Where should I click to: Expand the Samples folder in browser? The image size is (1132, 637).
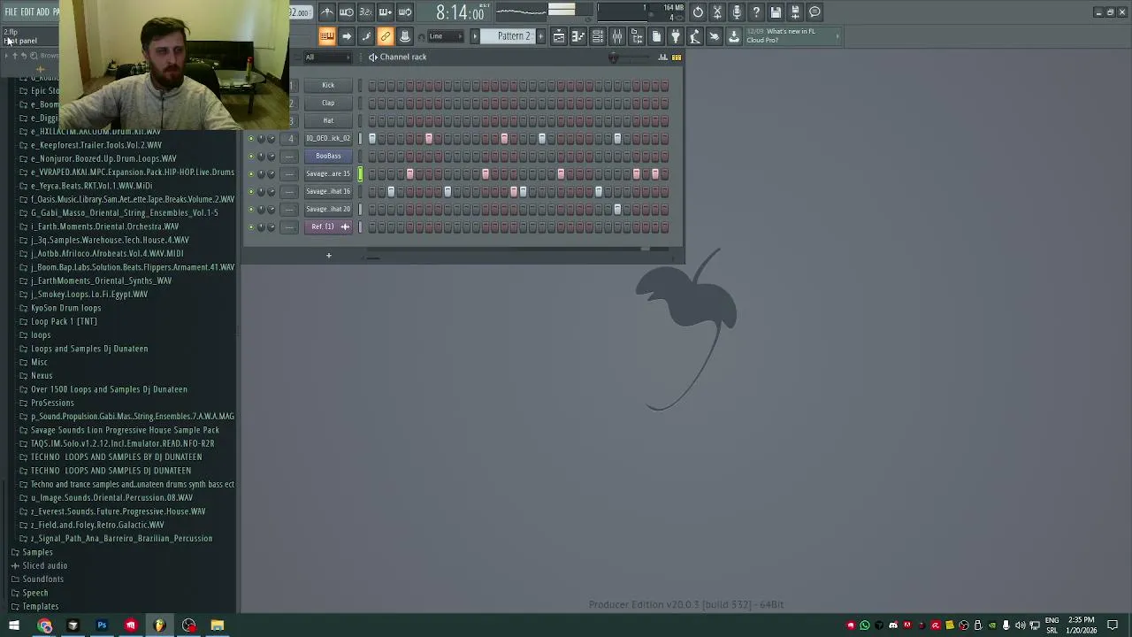click(37, 552)
